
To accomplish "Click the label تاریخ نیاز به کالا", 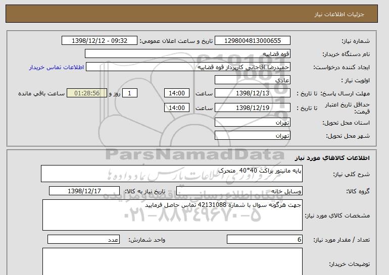I will coord(145,191).
